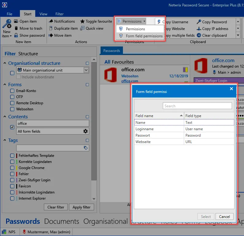Click Open item in ribbon
Image resolution: width=244 pixels, height=236 pixels.
[25, 21]
